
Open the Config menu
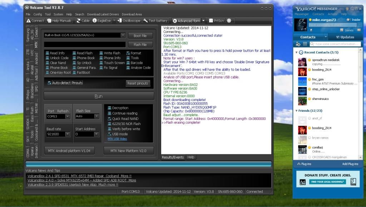38,14
